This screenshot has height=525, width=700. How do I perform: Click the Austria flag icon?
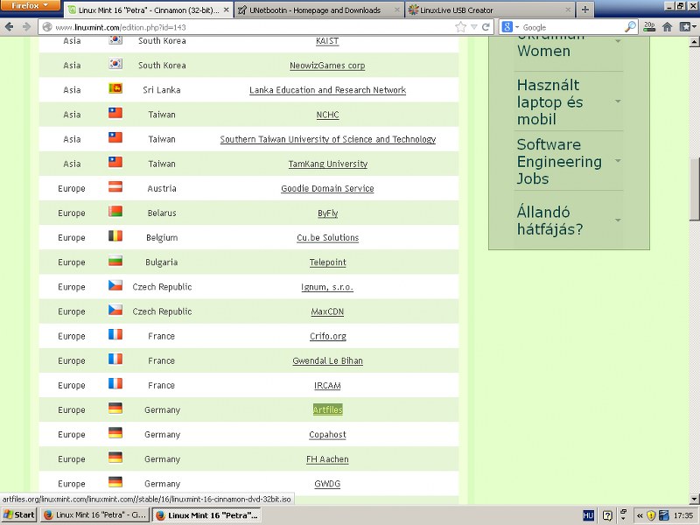tap(115, 187)
